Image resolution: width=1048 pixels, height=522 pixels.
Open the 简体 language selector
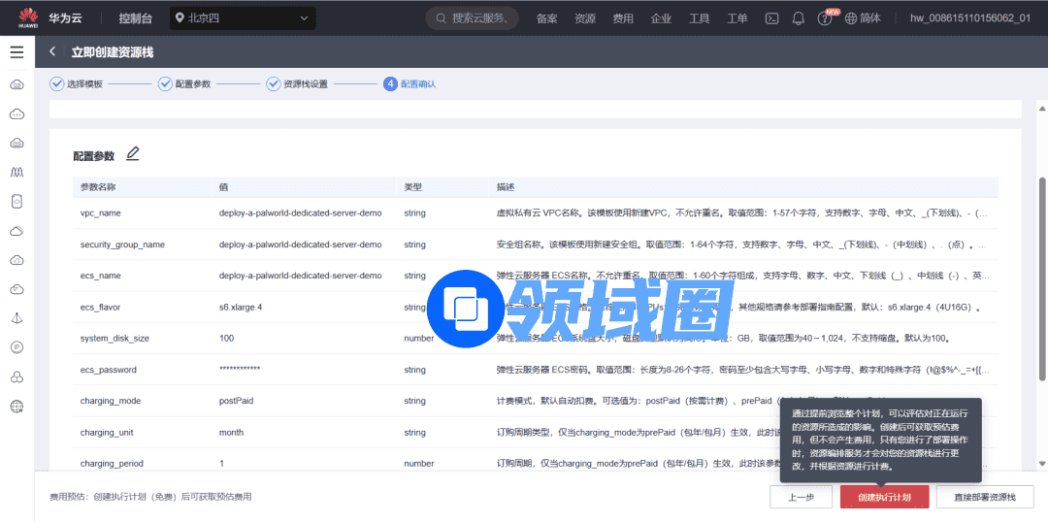tap(863, 18)
